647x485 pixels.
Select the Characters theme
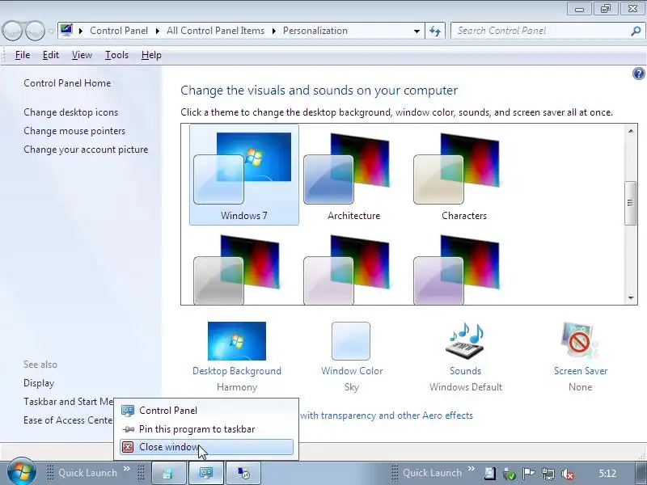pos(463,175)
